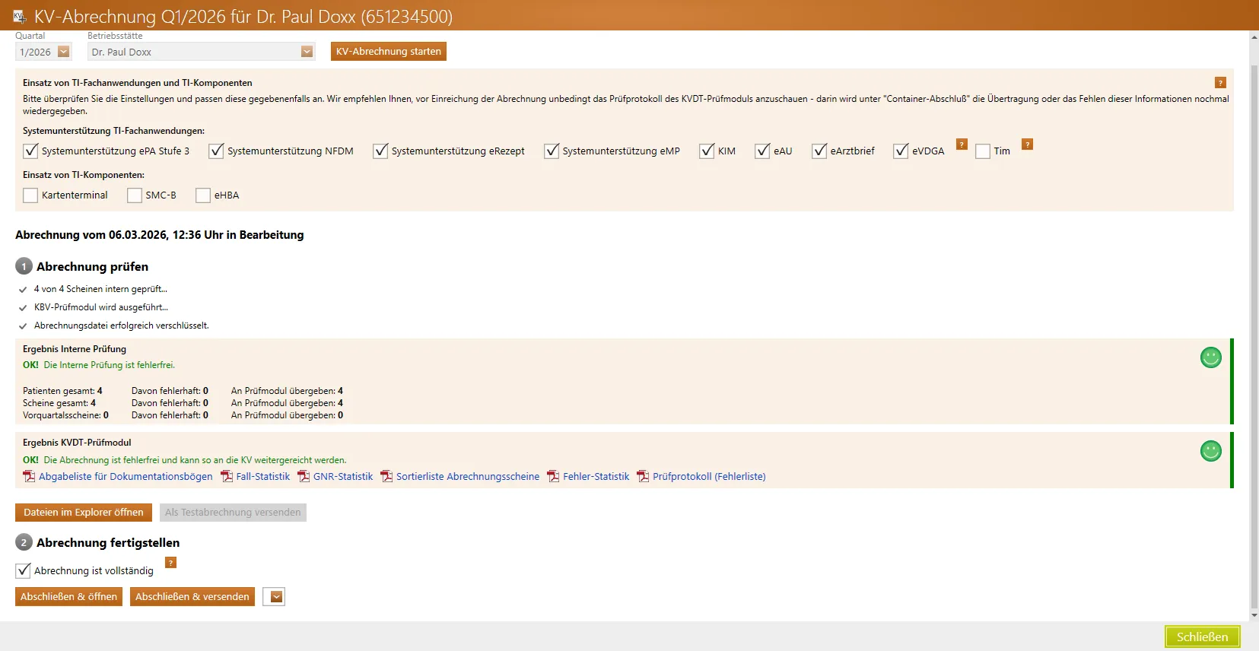Enable the Kartenterminal checkbox
The width and height of the screenshot is (1259, 651).
[30, 195]
